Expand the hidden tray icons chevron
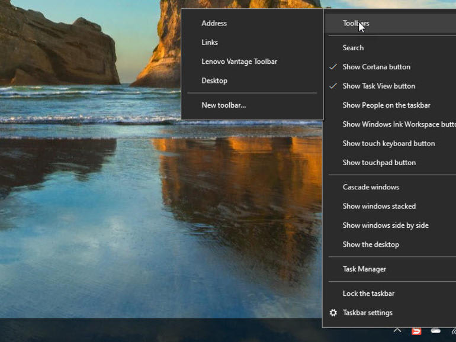The height and width of the screenshot is (342, 456). click(397, 331)
